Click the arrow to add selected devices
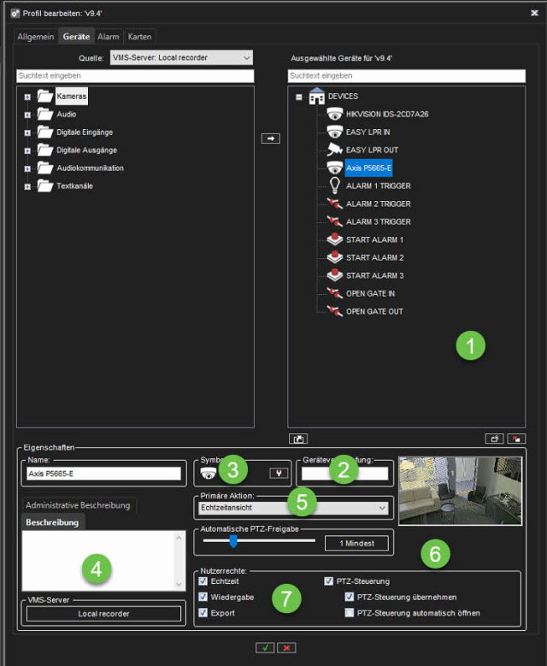This screenshot has width=547, height=666. tap(270, 138)
